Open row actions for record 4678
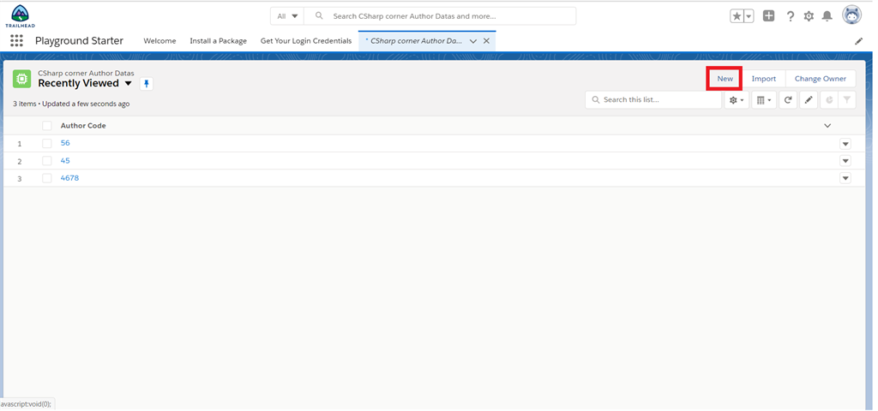Image resolution: width=878 pixels, height=411 pixels. point(845,178)
